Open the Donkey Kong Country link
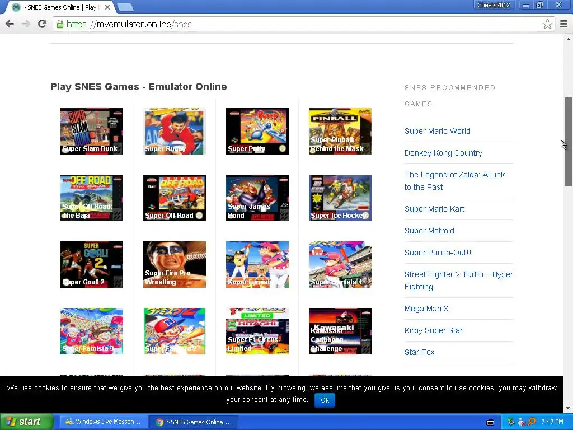The height and width of the screenshot is (430, 573). coord(443,153)
